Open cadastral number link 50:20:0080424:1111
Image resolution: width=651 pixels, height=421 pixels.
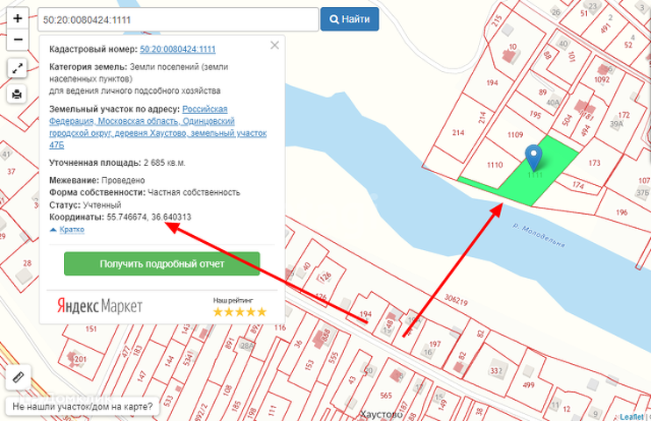pos(178,49)
